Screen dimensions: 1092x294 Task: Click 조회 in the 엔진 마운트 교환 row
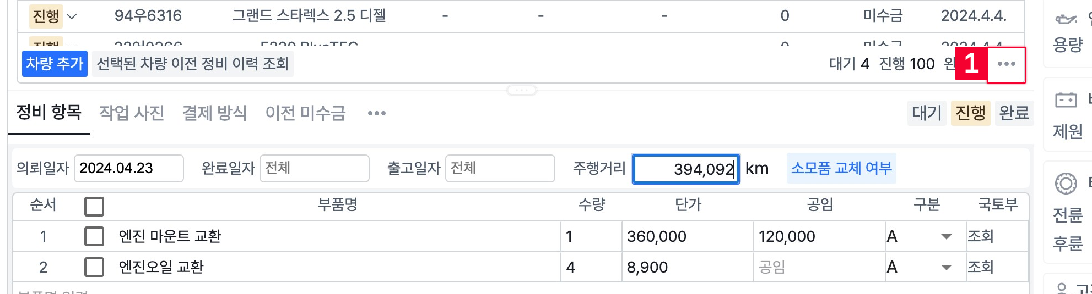pos(981,236)
